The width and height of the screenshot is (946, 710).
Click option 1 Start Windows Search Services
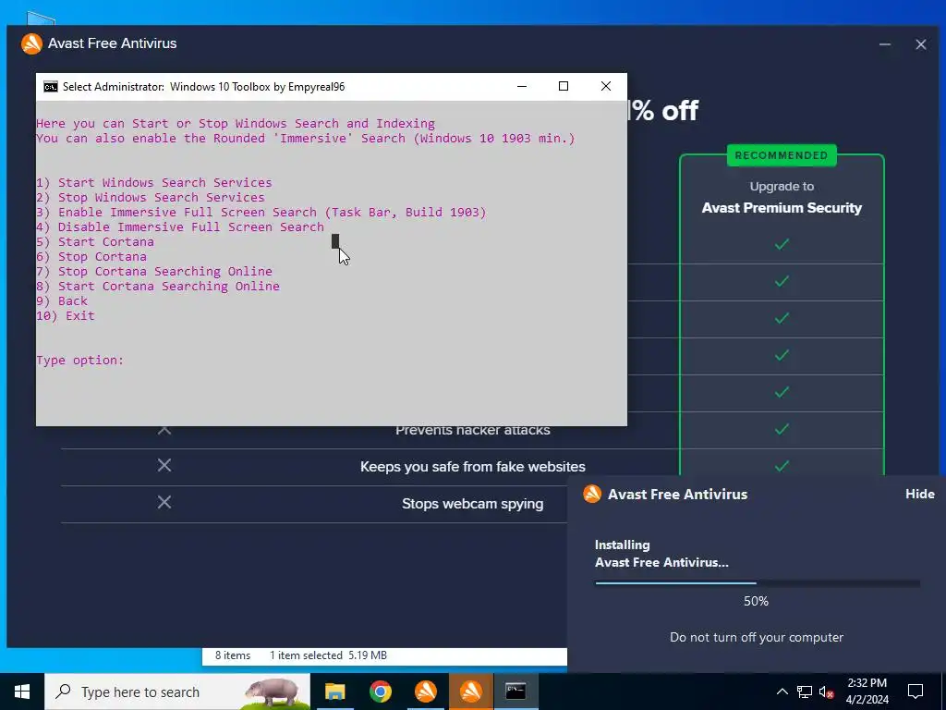(154, 182)
